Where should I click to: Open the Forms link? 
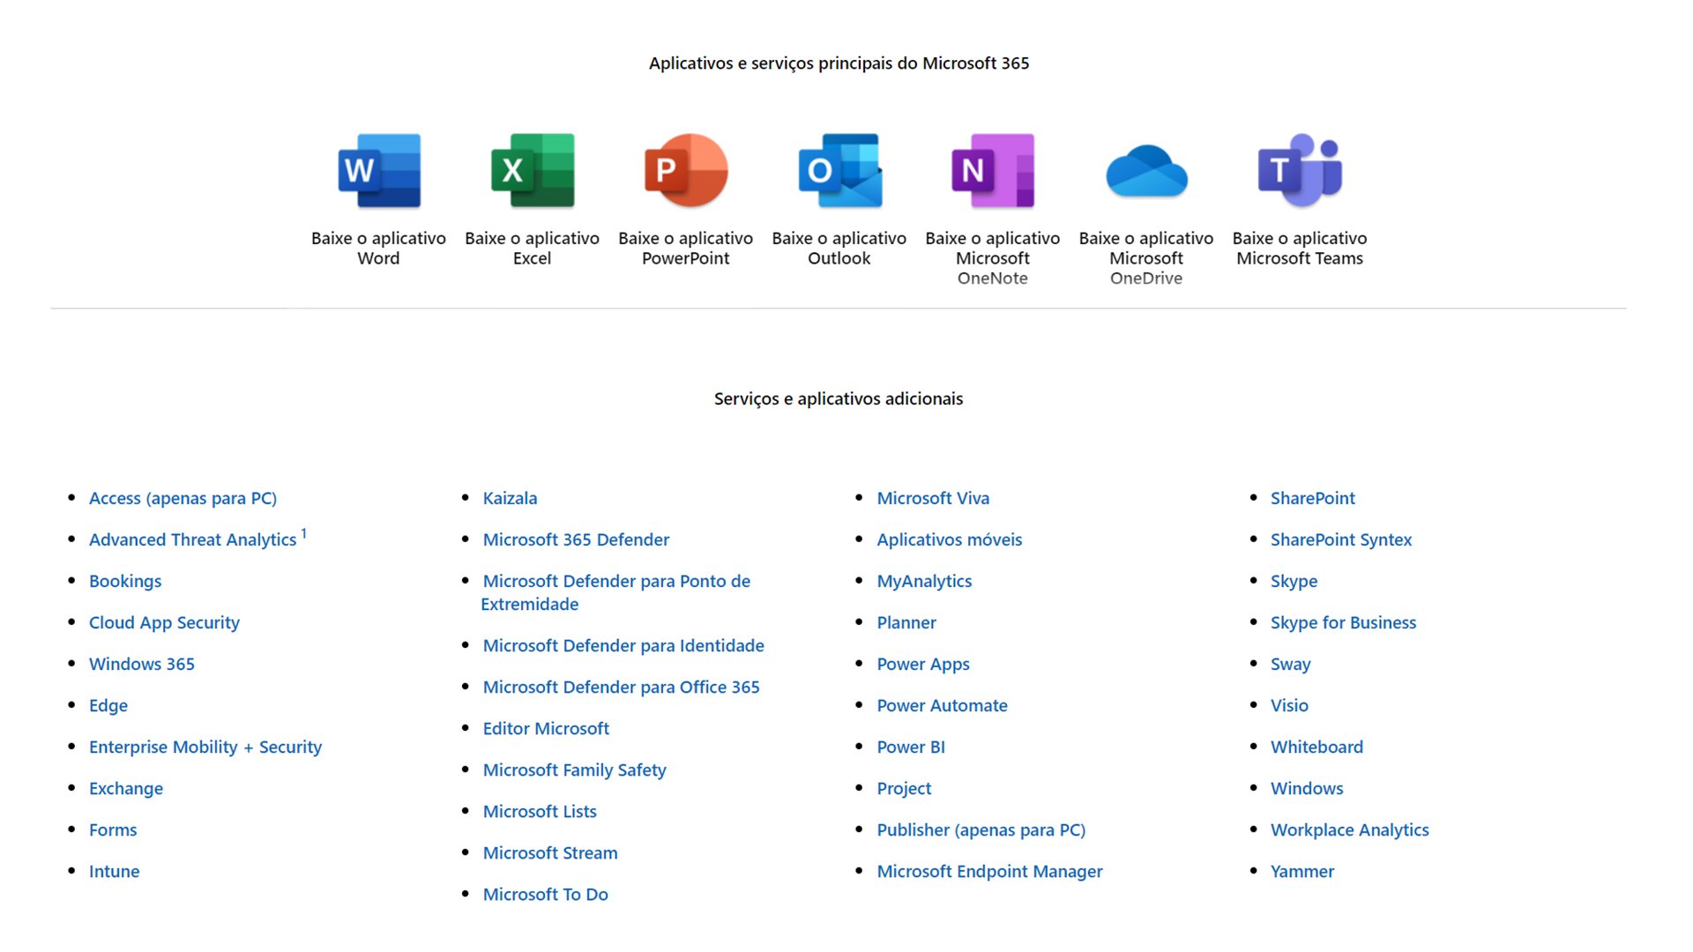pos(113,829)
